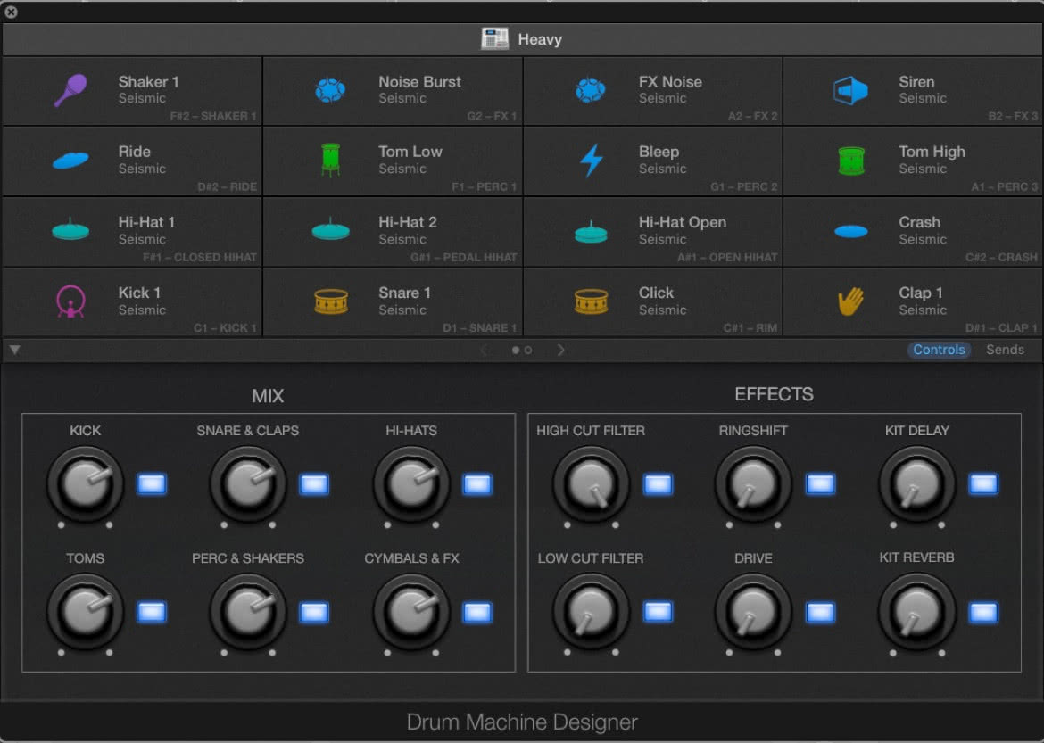Disable the KIT DELAY effect button

coord(983,484)
